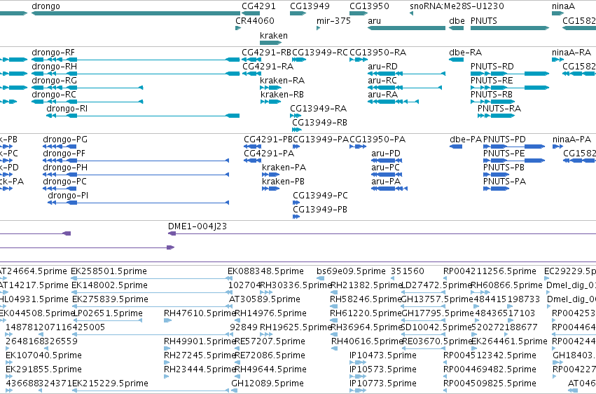
Task: Click the drongo-PF protein label
Action: [64, 154]
